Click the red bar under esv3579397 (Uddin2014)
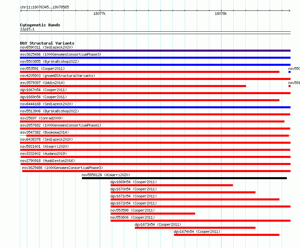The width and height of the screenshot is (300, 248). [x=133, y=86]
